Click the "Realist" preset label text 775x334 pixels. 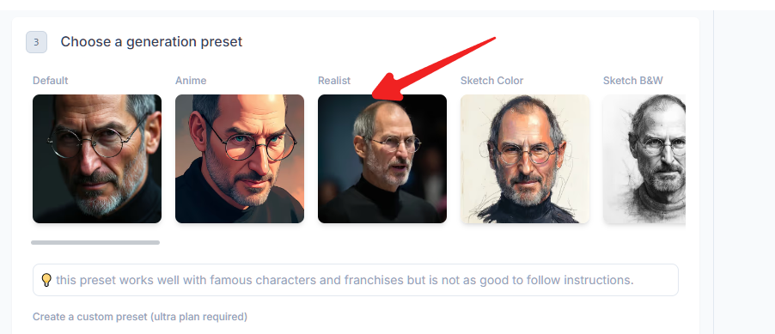click(x=334, y=81)
